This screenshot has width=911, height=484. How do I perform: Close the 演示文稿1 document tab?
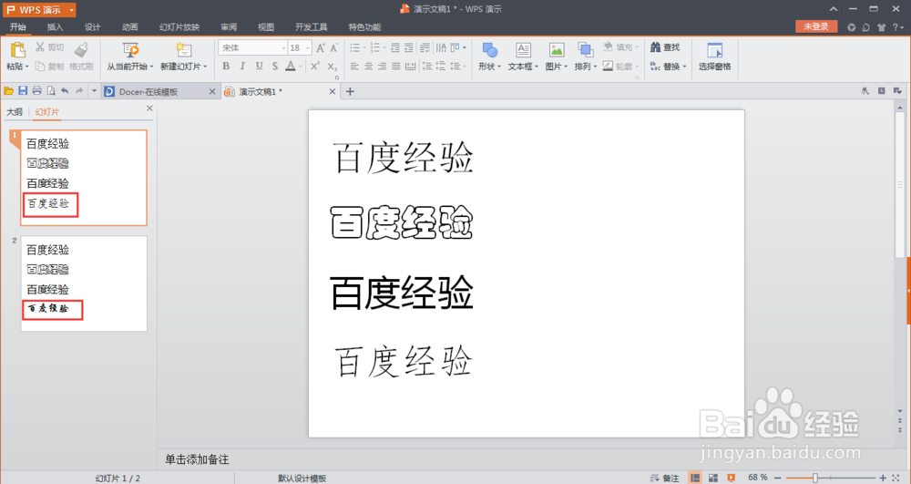click(x=333, y=91)
